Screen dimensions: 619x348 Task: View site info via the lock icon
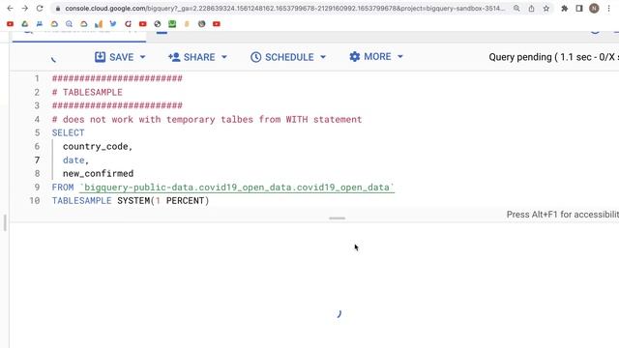[58, 9]
